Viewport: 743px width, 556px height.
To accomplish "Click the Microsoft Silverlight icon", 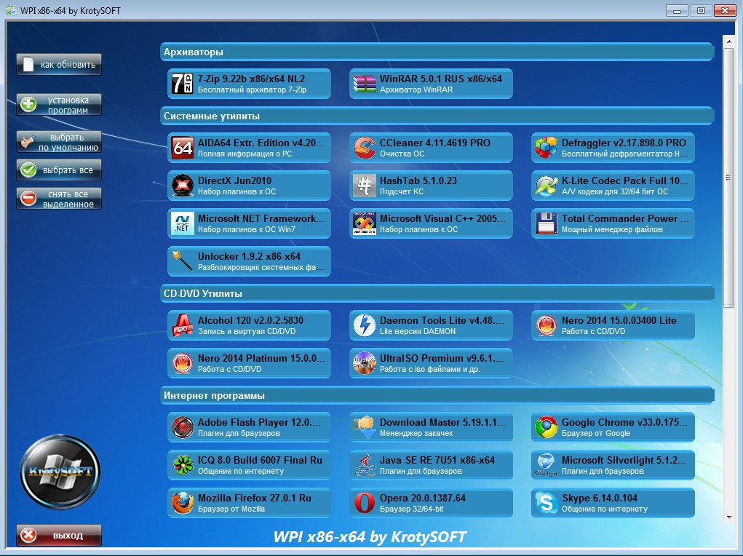I will 546,465.
